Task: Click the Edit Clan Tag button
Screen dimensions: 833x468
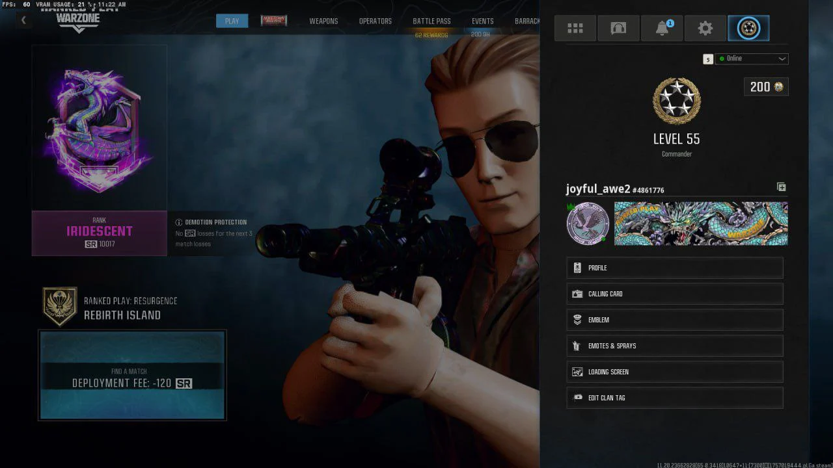Action: pos(675,398)
